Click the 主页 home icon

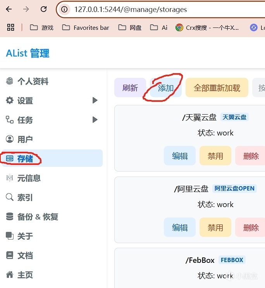click(x=9, y=275)
